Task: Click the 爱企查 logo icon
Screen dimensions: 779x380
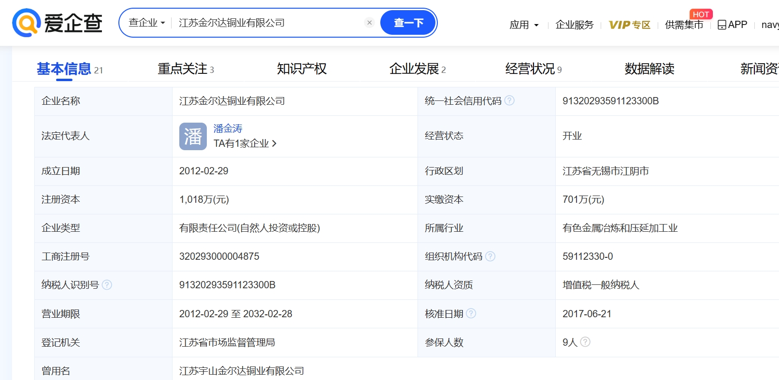Action: [x=26, y=23]
